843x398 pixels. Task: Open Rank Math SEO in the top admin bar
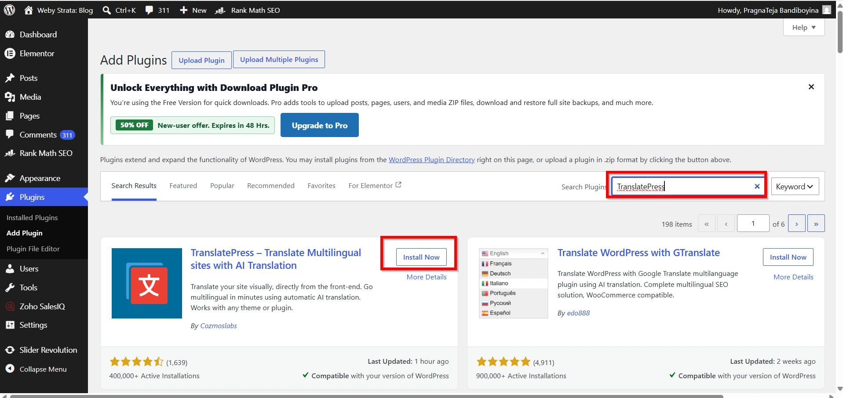(247, 10)
